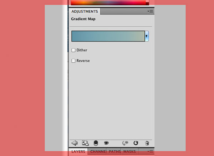
Task: Switch to the Layers tab
Action: 78,151
